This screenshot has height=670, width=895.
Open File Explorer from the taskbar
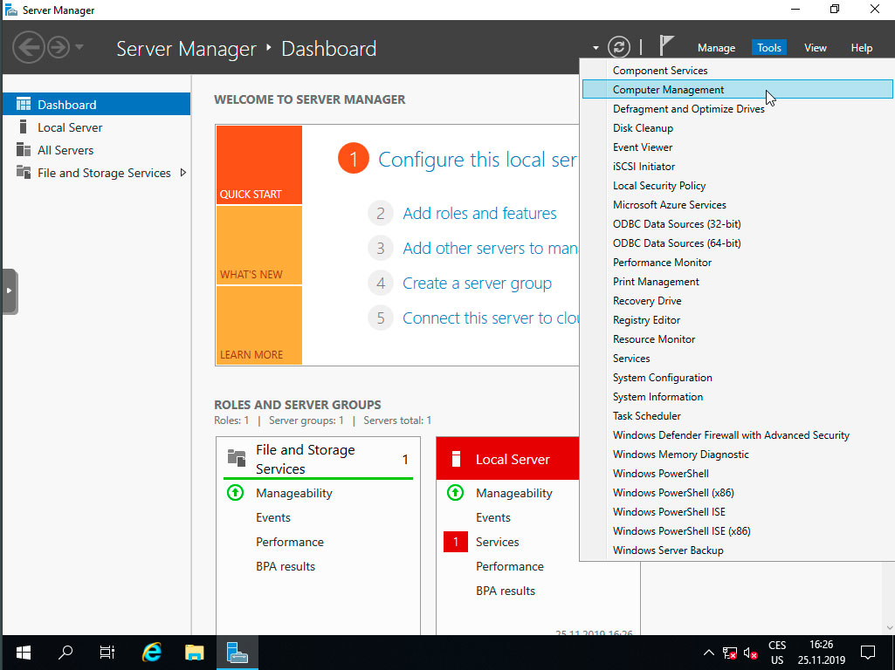pyautogui.click(x=193, y=652)
